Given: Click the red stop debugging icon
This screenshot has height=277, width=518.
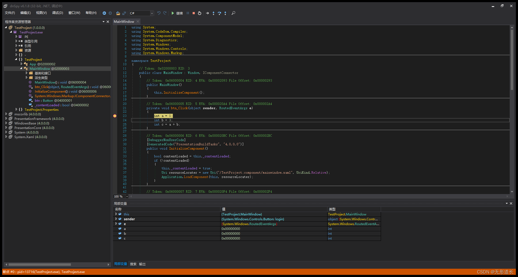Looking at the screenshot, I should click(x=194, y=13).
